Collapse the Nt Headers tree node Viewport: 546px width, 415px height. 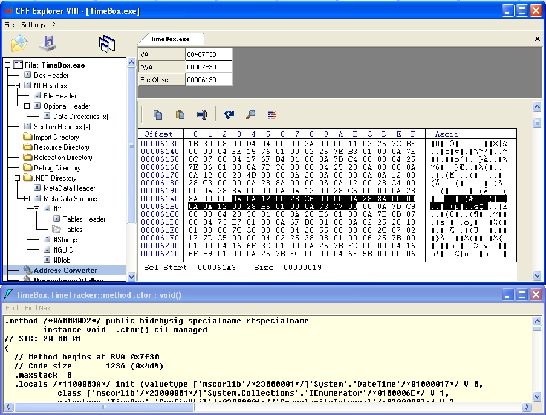(x=18, y=86)
